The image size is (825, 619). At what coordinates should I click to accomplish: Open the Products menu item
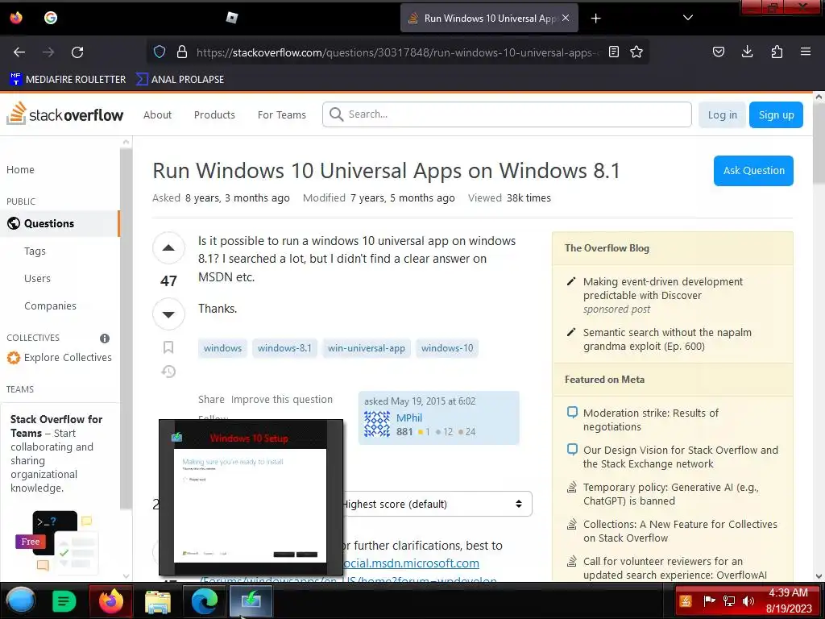click(x=214, y=114)
